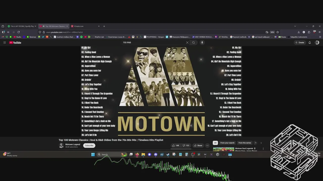Open a new browser tab
Viewport: 323px width, 181px height.
click(x=104, y=26)
